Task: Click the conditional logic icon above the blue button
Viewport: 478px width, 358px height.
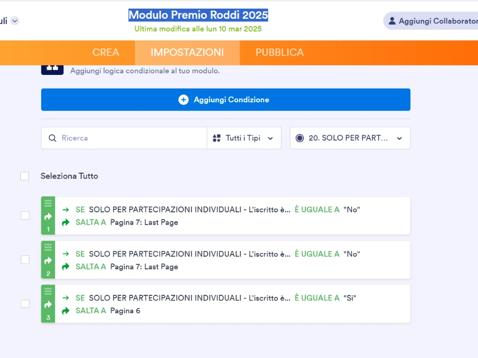Action: (52, 68)
